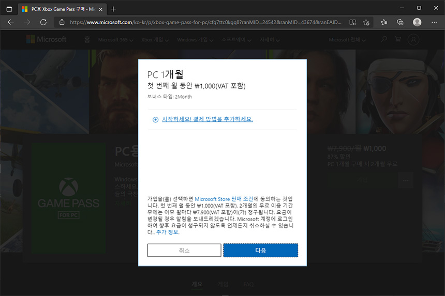This screenshot has height=296, width=445.
Task: Click the site search magnifier icon
Action: click(x=384, y=39)
